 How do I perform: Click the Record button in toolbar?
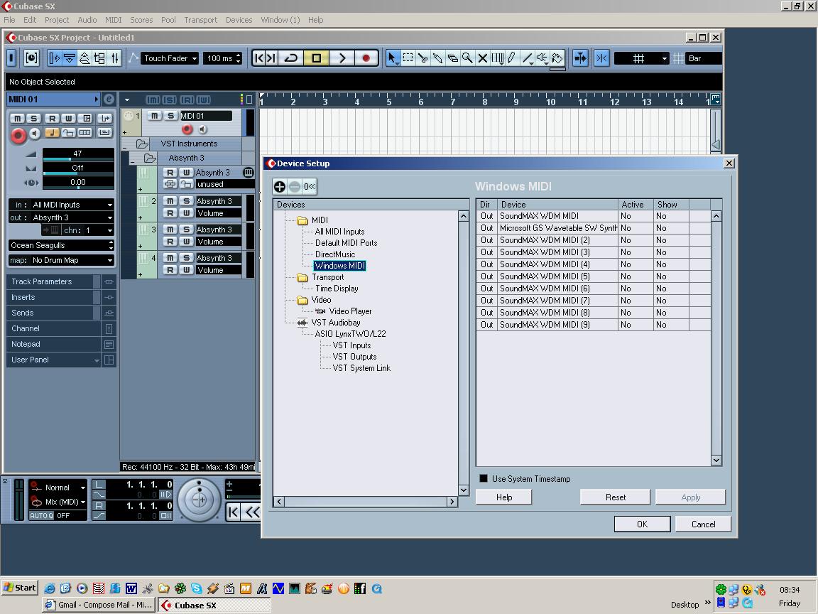[366, 58]
